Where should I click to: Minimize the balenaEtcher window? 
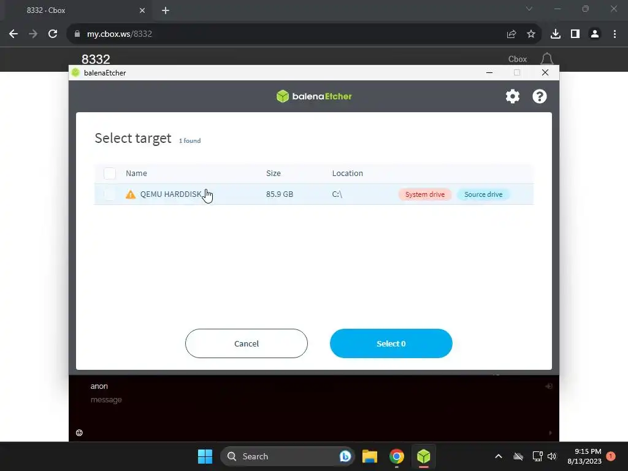click(489, 72)
